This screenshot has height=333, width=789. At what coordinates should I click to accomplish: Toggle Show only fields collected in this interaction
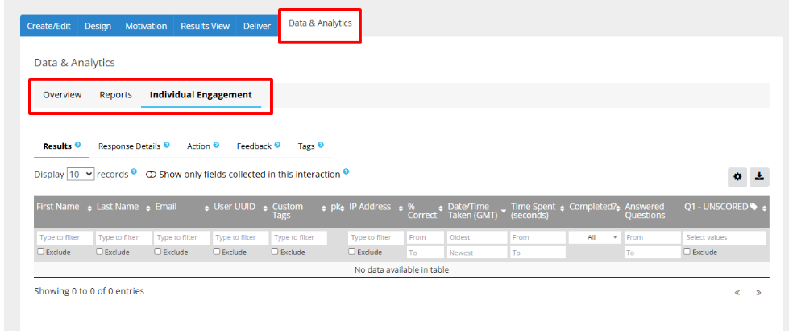click(151, 174)
